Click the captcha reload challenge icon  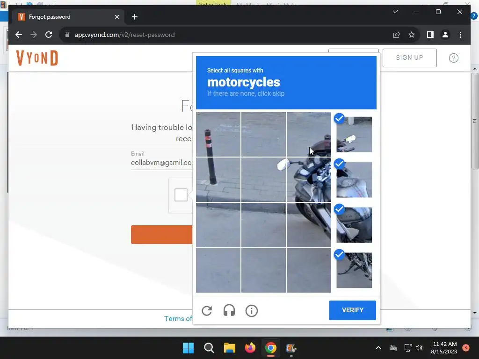click(x=207, y=311)
